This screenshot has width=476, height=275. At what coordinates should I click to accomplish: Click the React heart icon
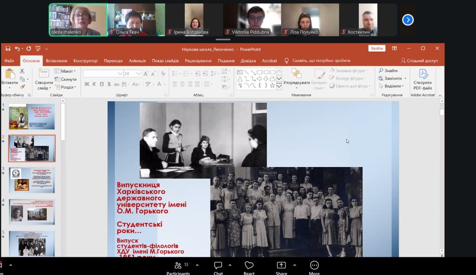pyautogui.click(x=249, y=265)
